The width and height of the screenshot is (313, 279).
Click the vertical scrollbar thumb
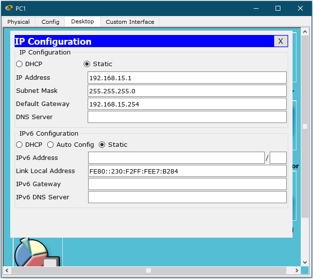[305, 126]
